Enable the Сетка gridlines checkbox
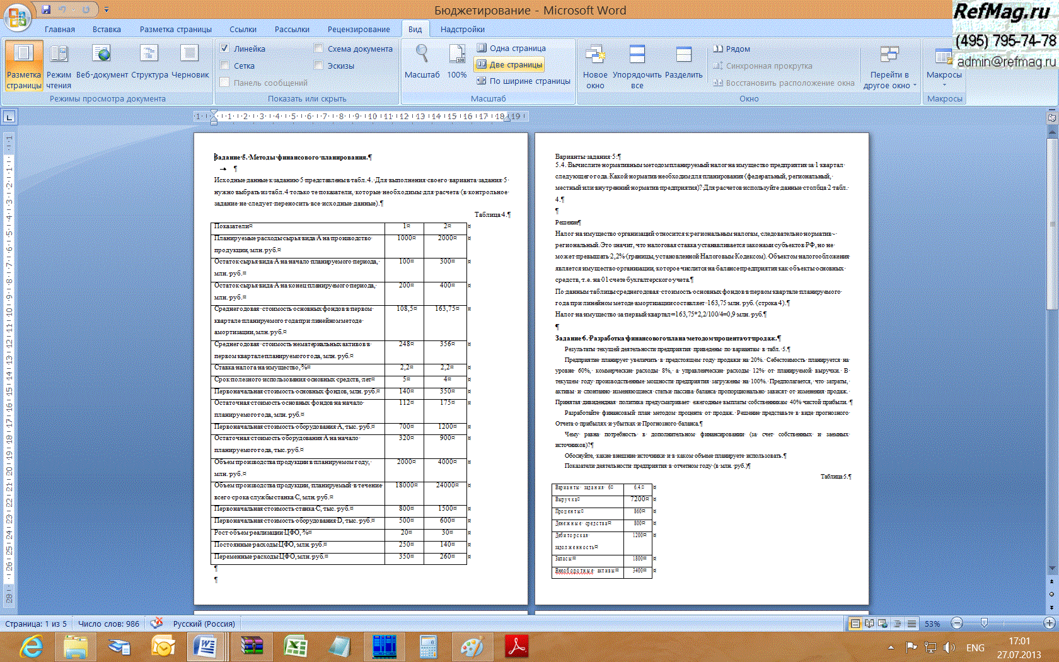 (224, 66)
